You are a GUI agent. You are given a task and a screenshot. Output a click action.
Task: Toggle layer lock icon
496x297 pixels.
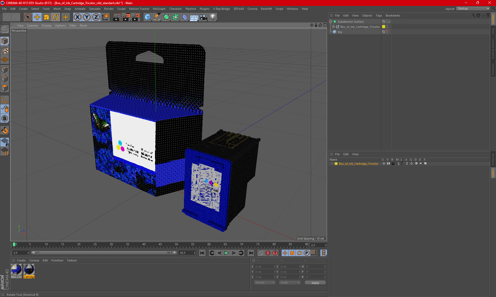coord(402,163)
